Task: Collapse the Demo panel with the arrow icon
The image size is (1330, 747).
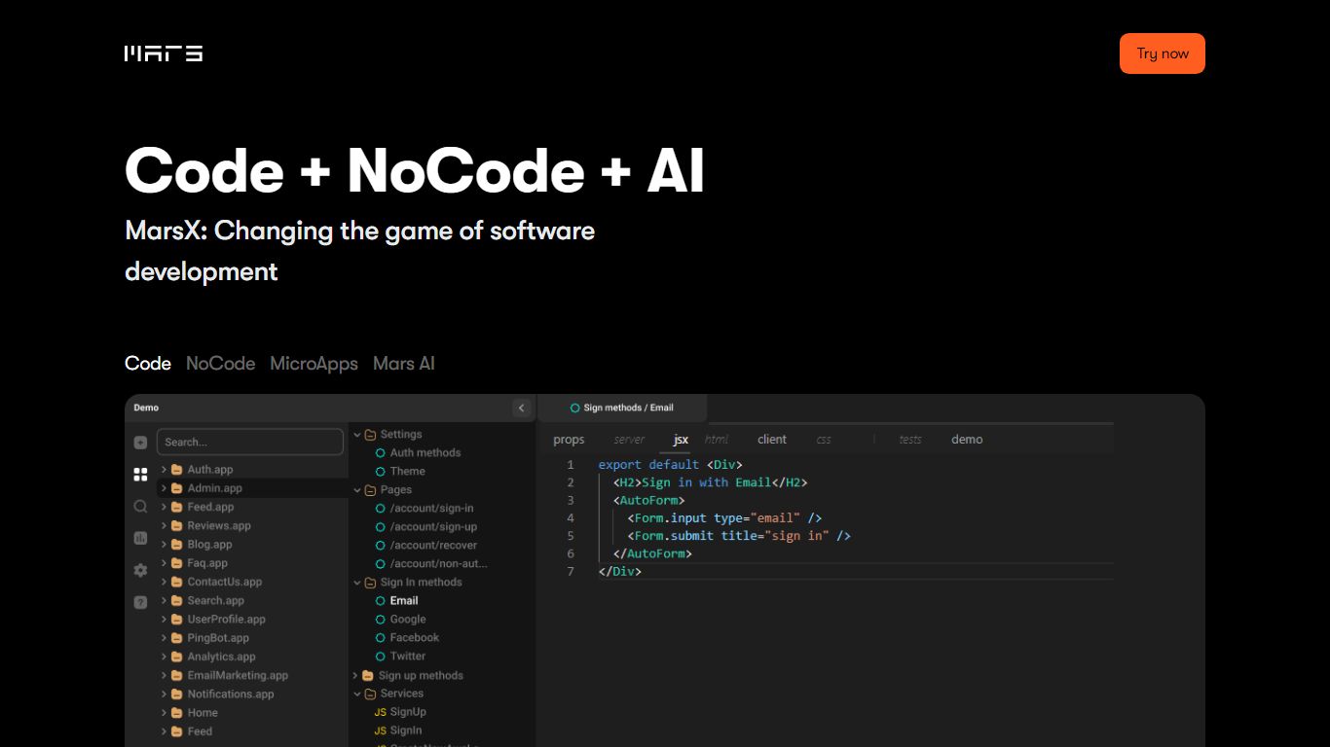Action: click(x=521, y=409)
